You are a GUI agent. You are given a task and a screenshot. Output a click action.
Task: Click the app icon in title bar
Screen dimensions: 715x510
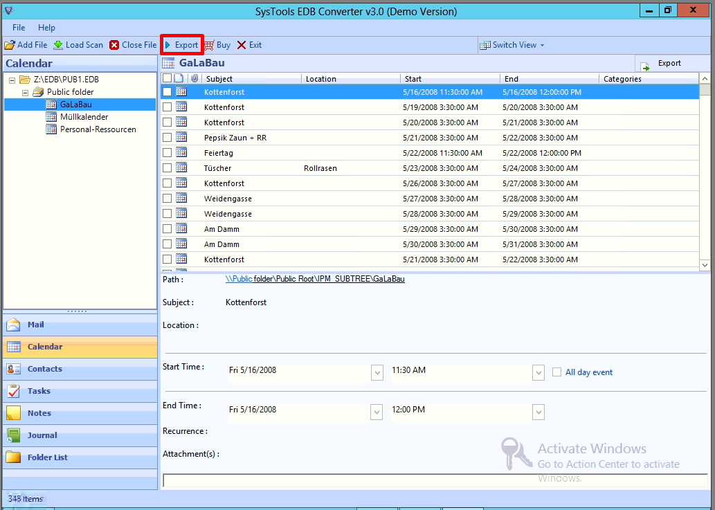[x=9, y=10]
